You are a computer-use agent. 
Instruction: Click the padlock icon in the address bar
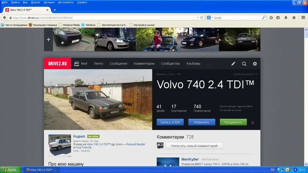pos(11,18)
